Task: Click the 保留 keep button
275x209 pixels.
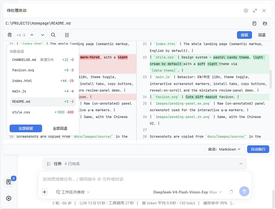Action: 244,35
